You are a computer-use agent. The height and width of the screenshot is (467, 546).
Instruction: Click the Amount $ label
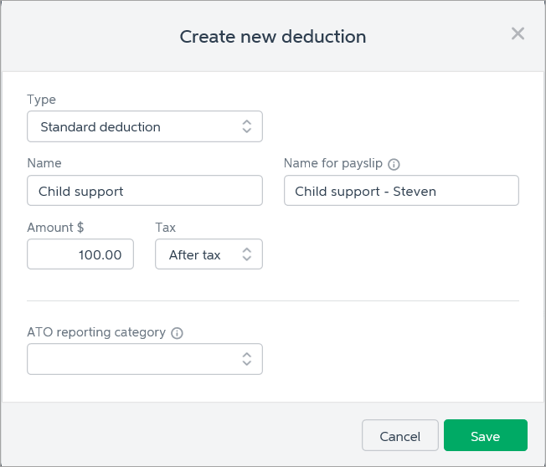pos(55,228)
